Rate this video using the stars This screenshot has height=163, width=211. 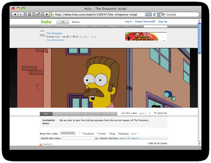[143, 113]
